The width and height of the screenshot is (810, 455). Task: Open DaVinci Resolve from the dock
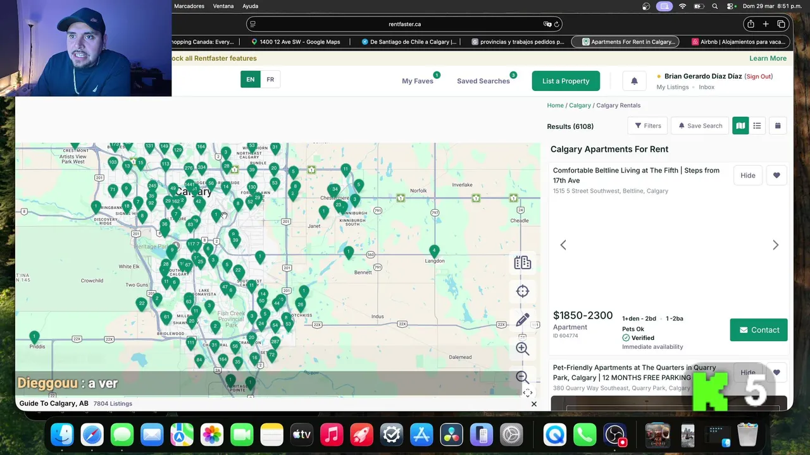[451, 435]
